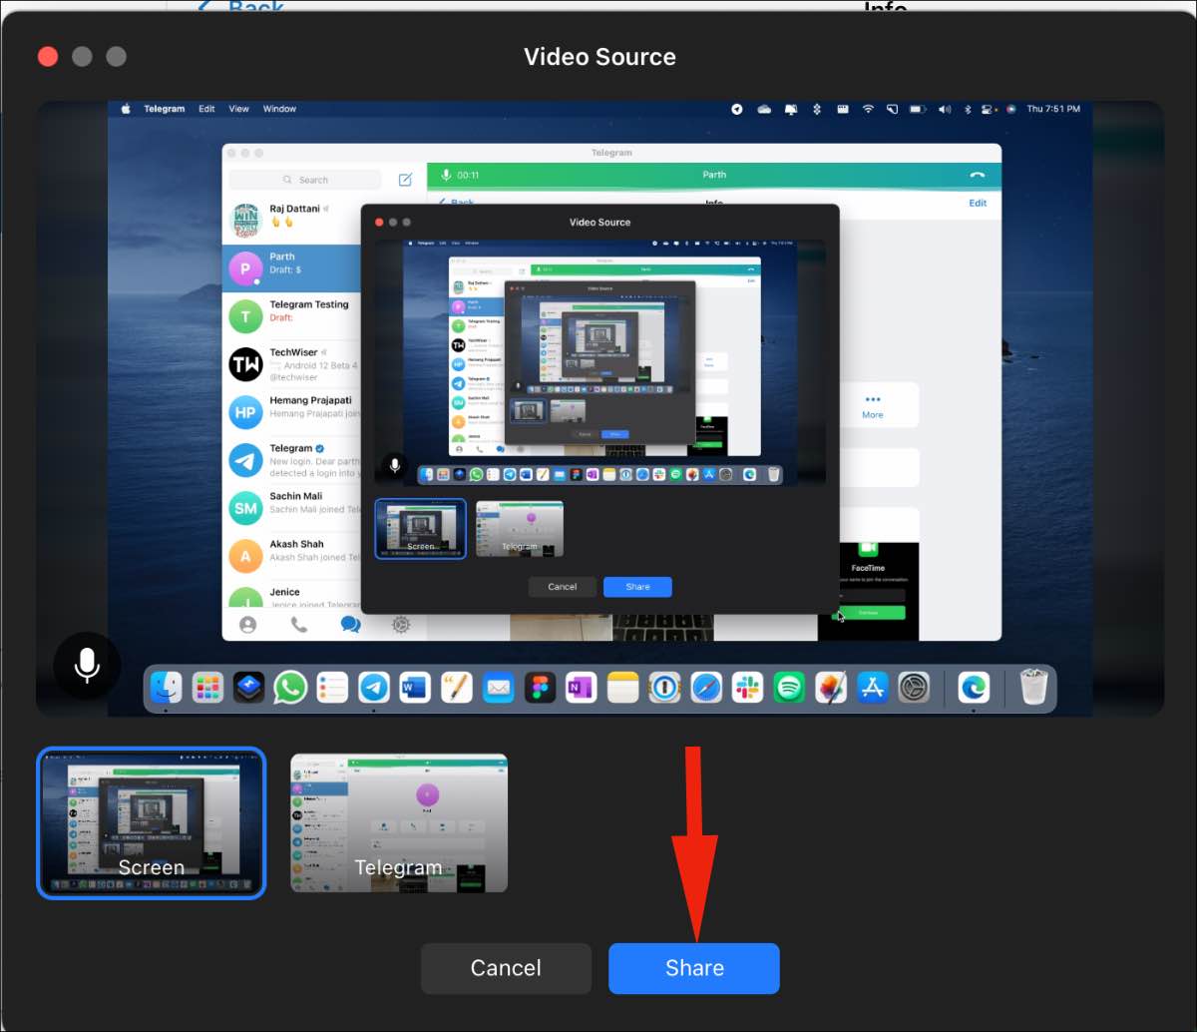This screenshot has height=1032, width=1197.
Task: Open WhatsApp from the large dock
Action: (290, 687)
